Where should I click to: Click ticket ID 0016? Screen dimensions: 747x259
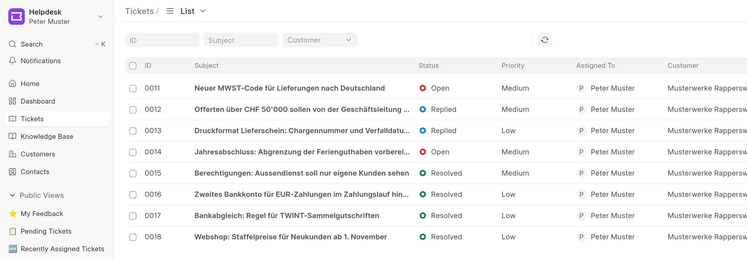[153, 194]
